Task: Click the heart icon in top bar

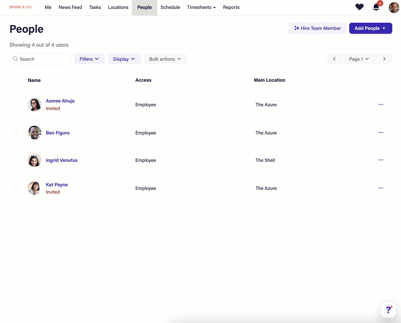Action: [x=359, y=7]
